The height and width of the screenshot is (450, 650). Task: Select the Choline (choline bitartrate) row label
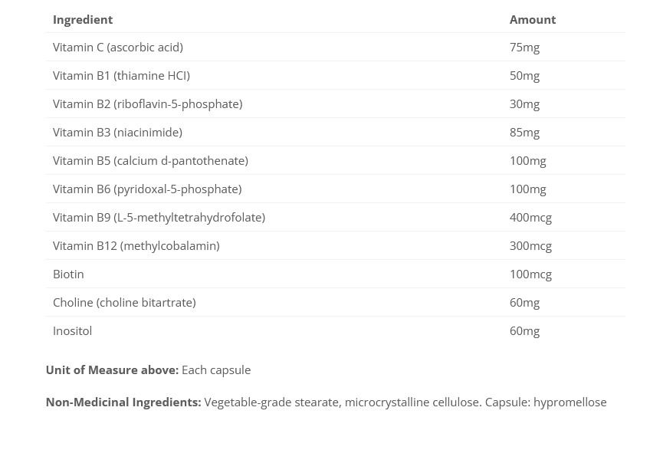point(124,303)
